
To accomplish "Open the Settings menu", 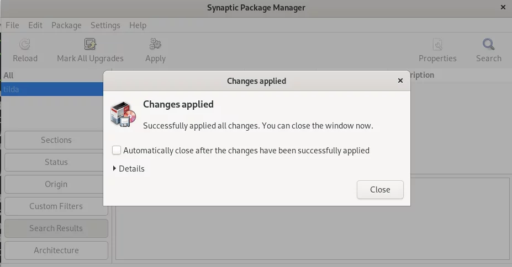I will pyautogui.click(x=105, y=25).
